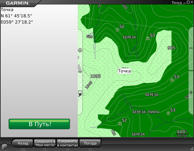Click the magnifier area-search icon on map
This screenshot has width=194, height=151.
pyautogui.click(x=80, y=94)
